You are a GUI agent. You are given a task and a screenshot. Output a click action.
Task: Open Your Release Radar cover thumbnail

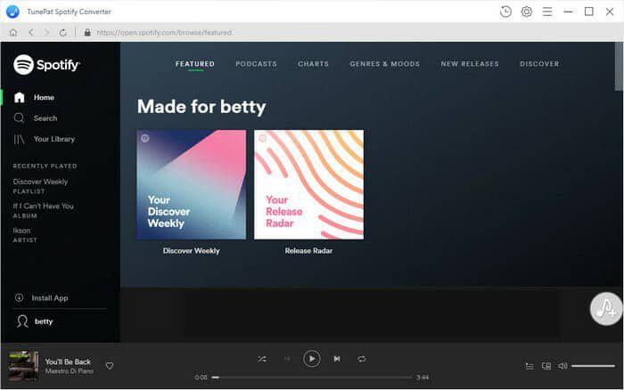click(x=308, y=184)
